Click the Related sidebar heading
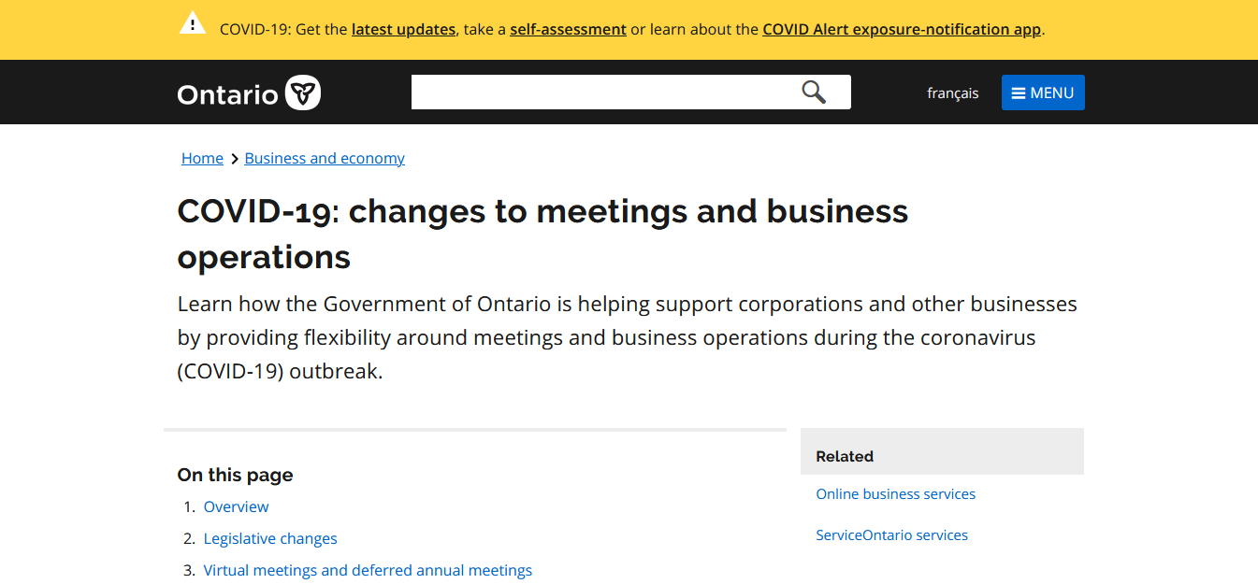1258x584 pixels. [x=845, y=456]
